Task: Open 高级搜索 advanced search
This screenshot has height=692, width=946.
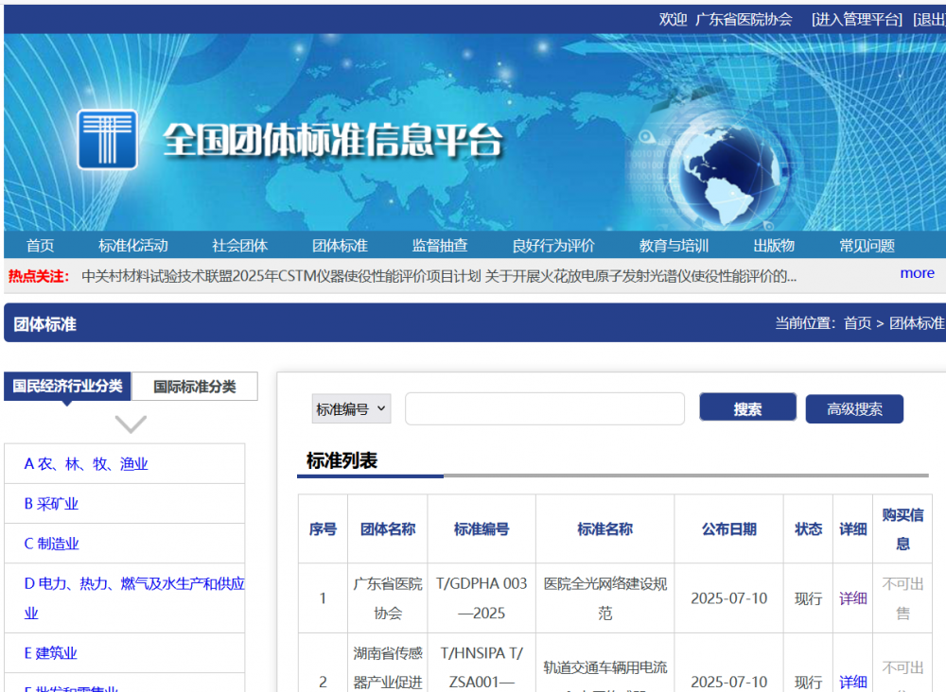Action: tap(854, 409)
